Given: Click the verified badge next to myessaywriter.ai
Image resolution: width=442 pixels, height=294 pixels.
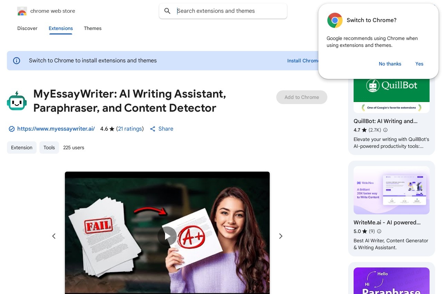Looking at the screenshot, I should (x=12, y=129).
